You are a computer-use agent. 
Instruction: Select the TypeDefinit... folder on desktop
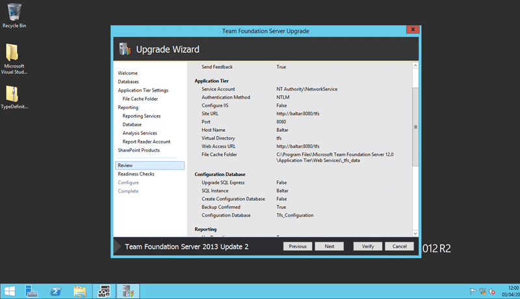[14, 97]
